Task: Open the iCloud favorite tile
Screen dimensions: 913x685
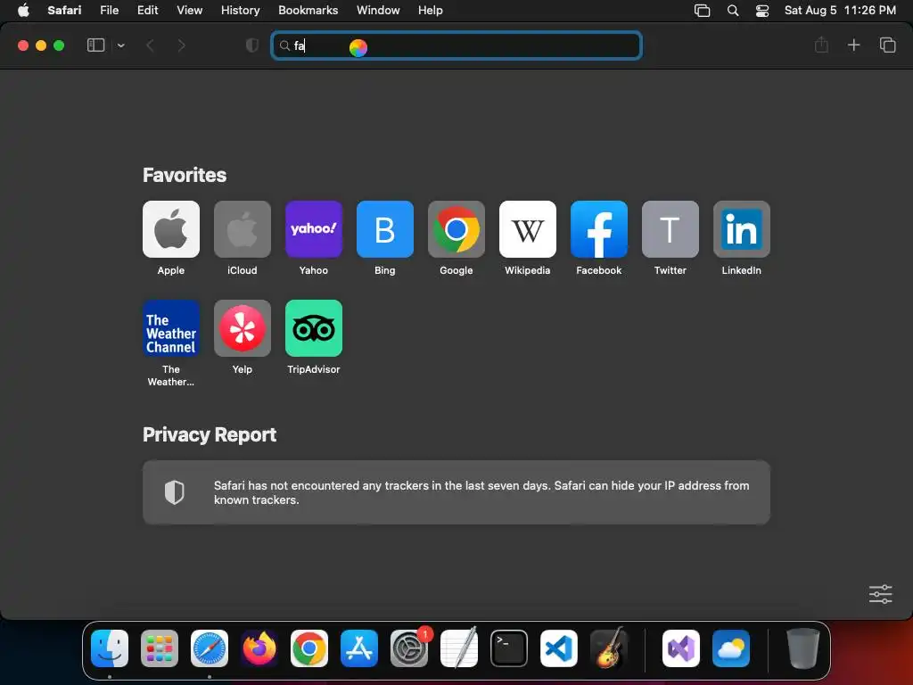Action: (x=243, y=229)
